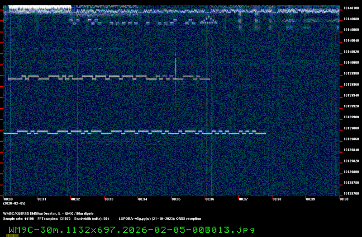
Task: Click the 00:35 time axis marker
Action: click(176, 199)
